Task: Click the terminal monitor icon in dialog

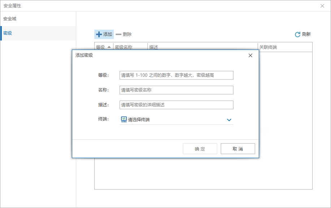Action: pyautogui.click(x=124, y=119)
